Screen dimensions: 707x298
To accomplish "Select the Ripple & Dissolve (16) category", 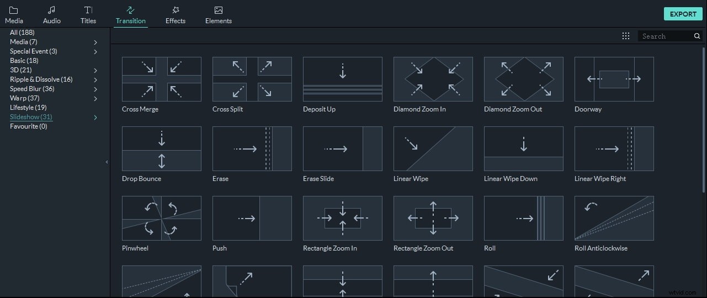I will tap(41, 79).
